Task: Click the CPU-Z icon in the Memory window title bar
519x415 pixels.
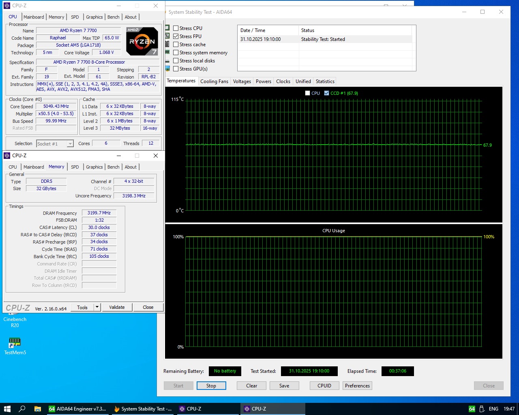Action: pos(7,156)
